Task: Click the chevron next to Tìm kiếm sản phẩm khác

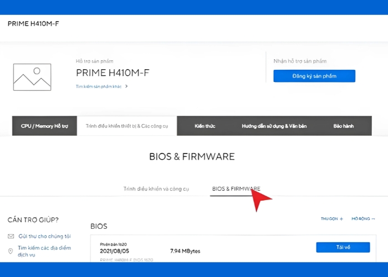Action: click(x=126, y=86)
